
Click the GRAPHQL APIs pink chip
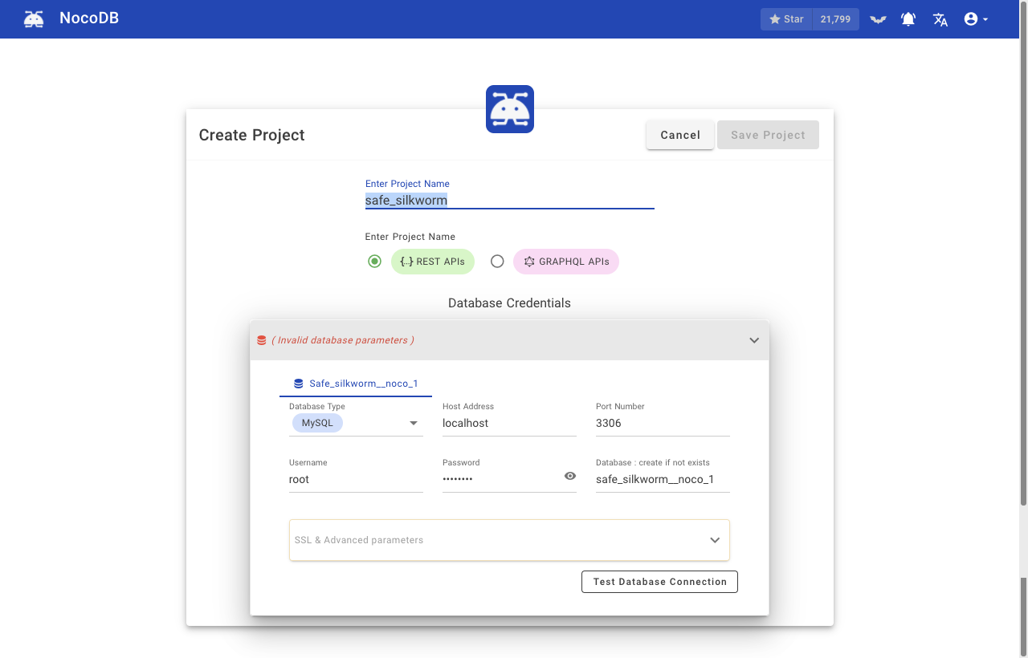566,262
